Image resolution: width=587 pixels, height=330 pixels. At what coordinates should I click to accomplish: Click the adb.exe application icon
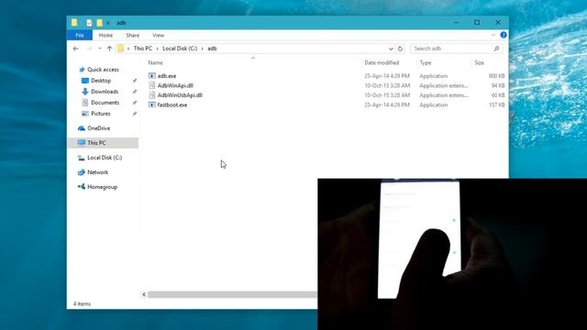(152, 76)
